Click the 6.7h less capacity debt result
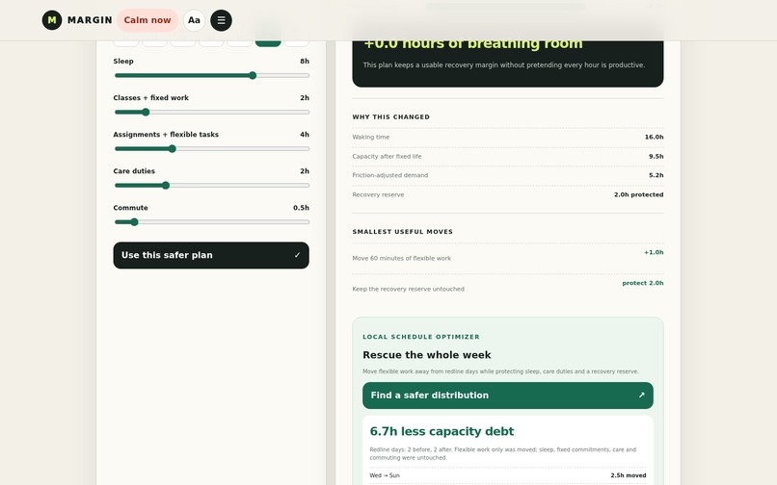 [x=442, y=431]
